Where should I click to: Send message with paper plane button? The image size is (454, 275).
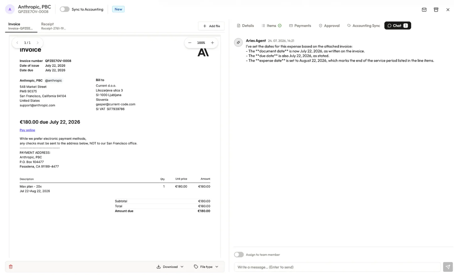[448, 267]
